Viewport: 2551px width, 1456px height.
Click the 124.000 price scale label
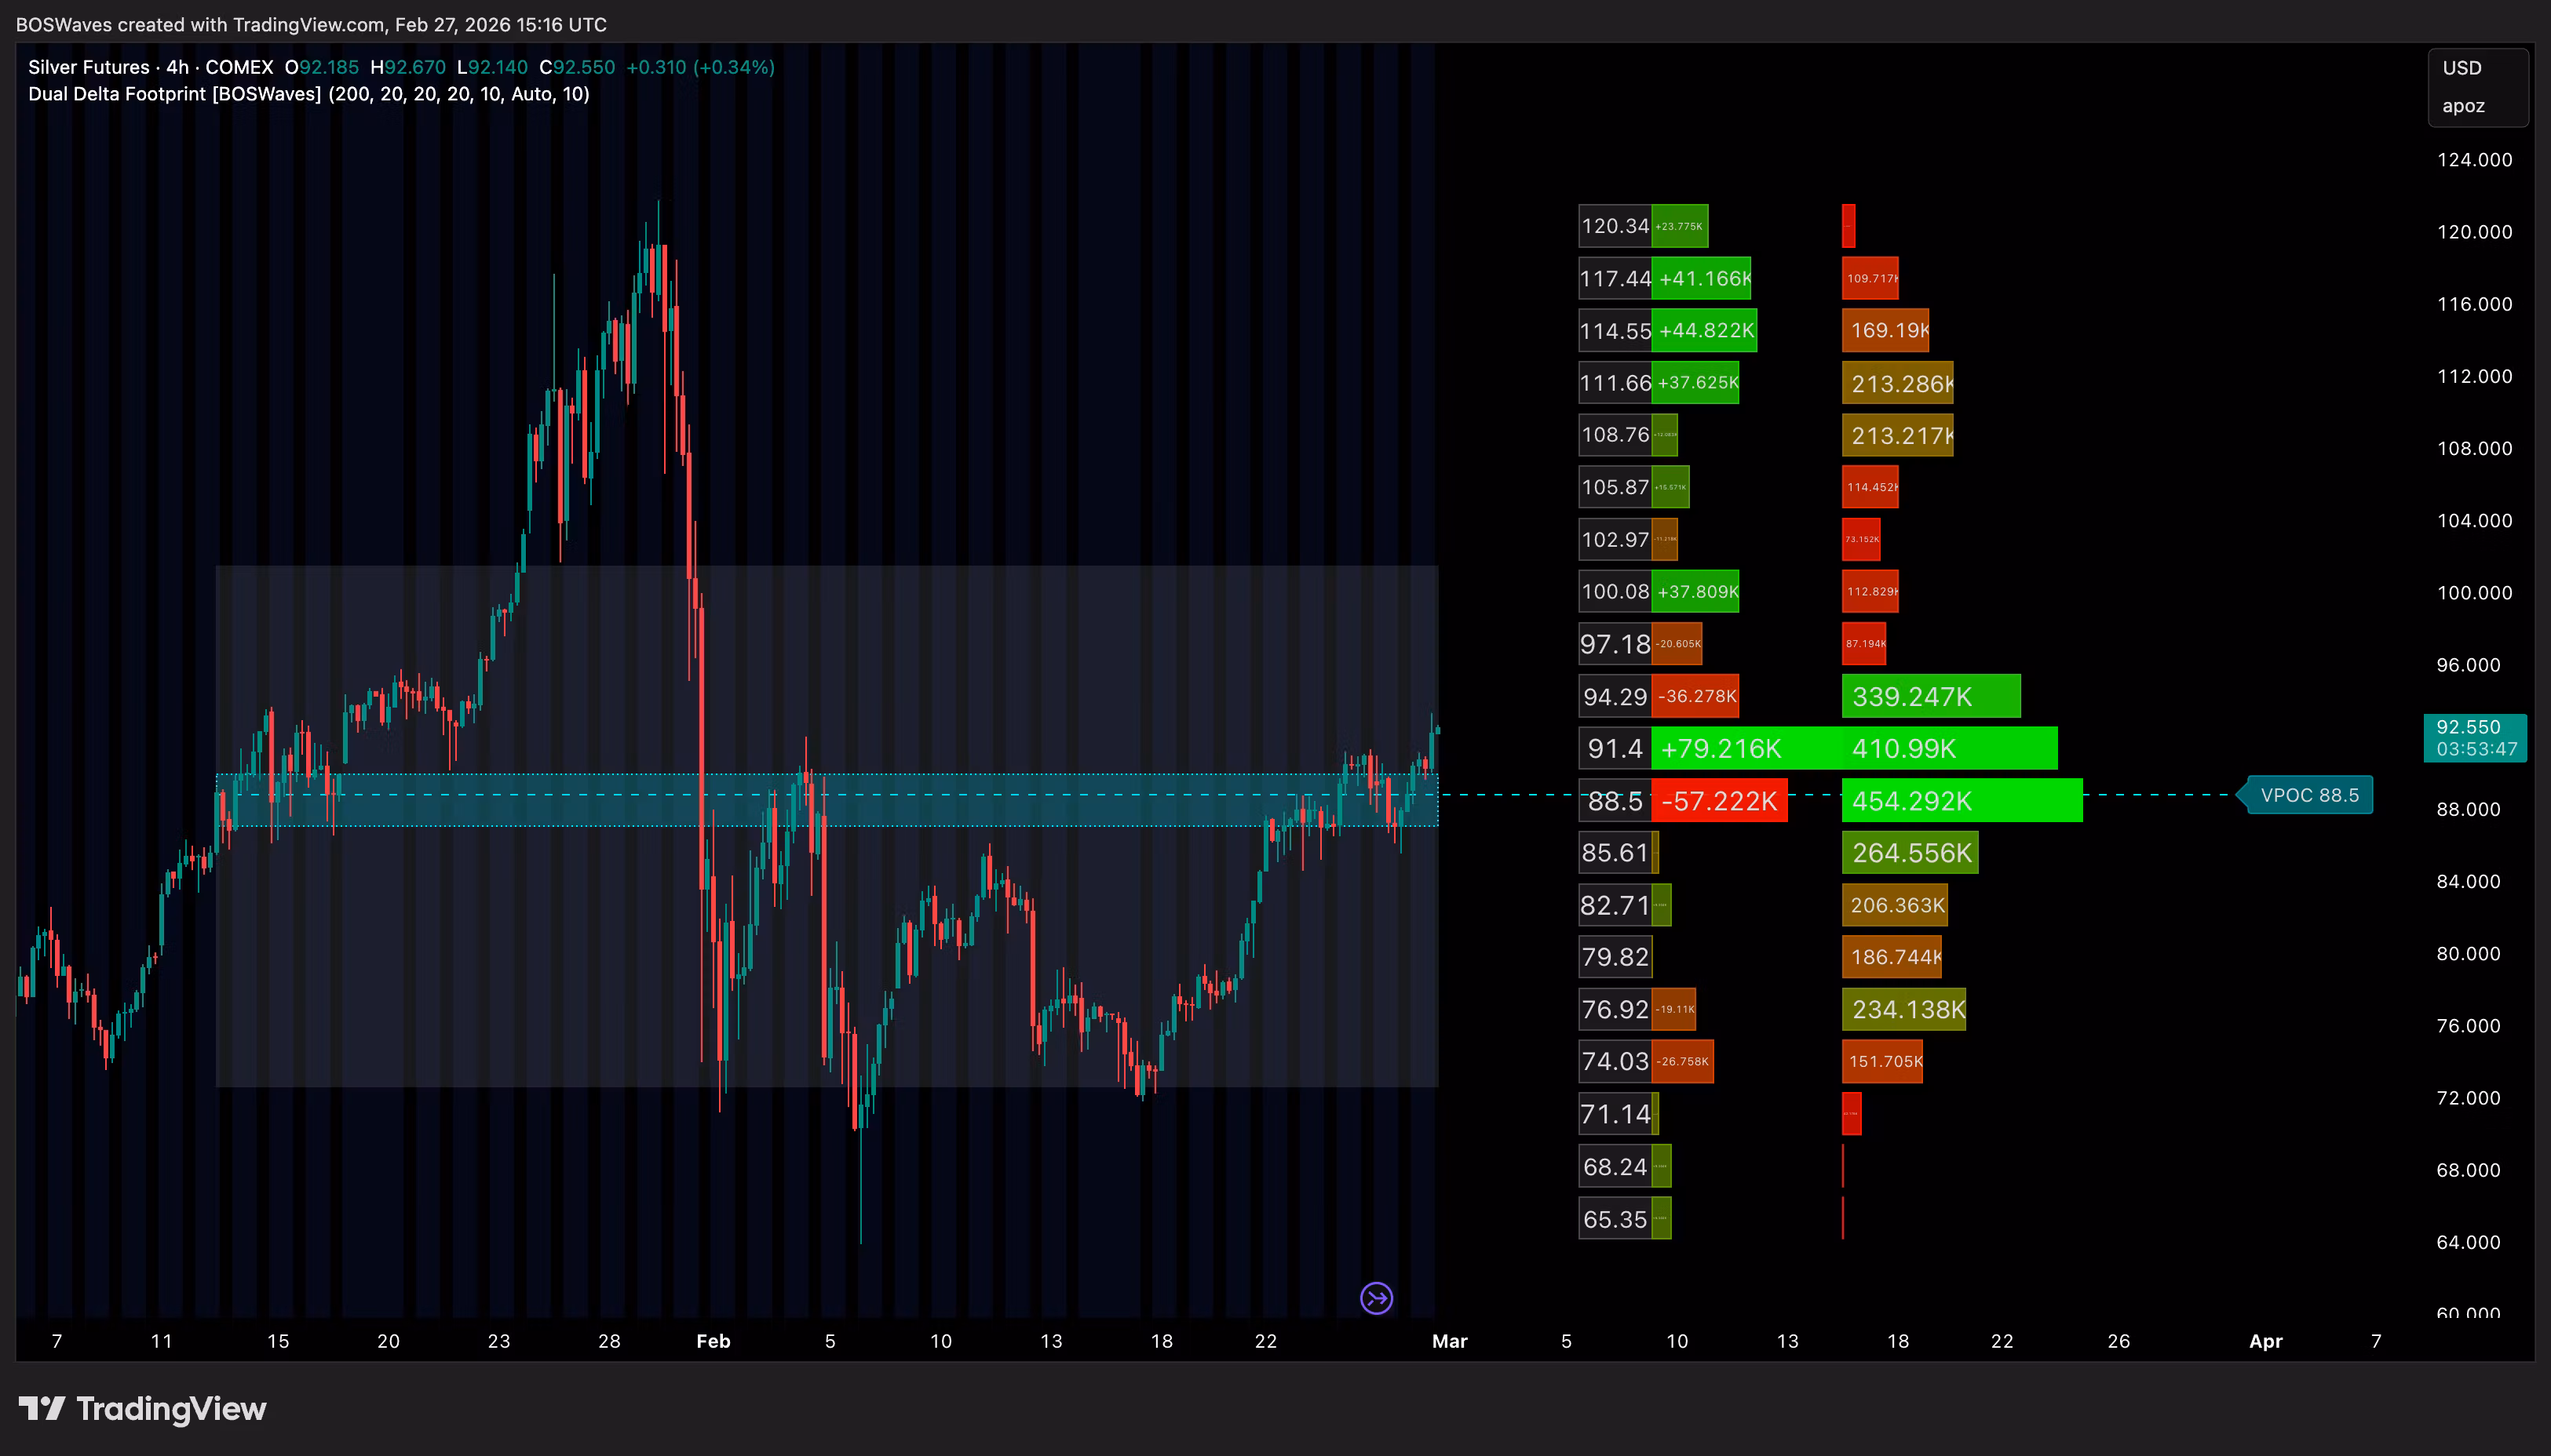(x=2474, y=160)
